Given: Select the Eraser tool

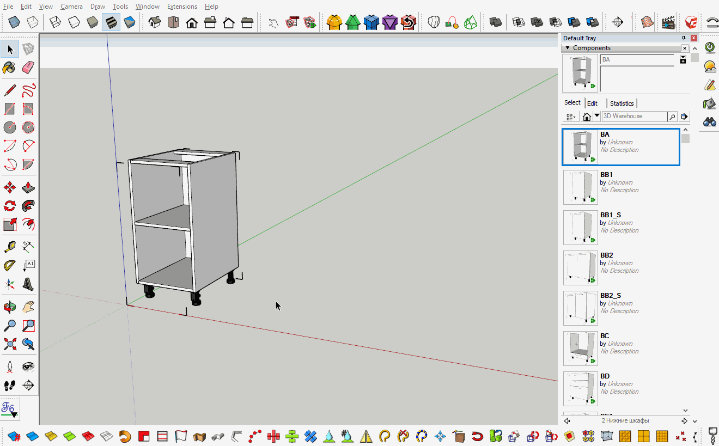Looking at the screenshot, I should [28, 68].
